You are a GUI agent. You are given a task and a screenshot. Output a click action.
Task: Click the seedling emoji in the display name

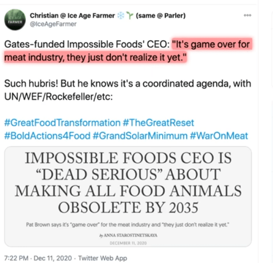[130, 16]
